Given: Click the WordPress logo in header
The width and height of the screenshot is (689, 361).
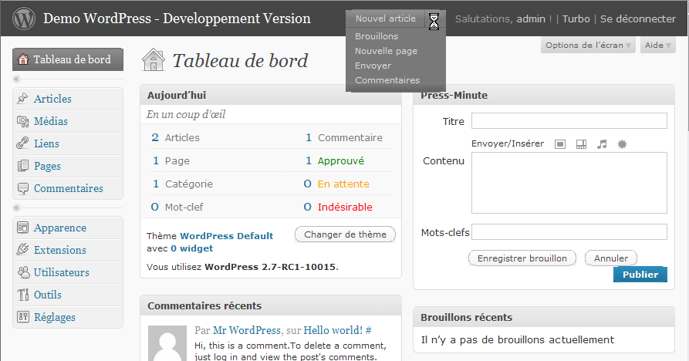Looking at the screenshot, I should click(24, 19).
